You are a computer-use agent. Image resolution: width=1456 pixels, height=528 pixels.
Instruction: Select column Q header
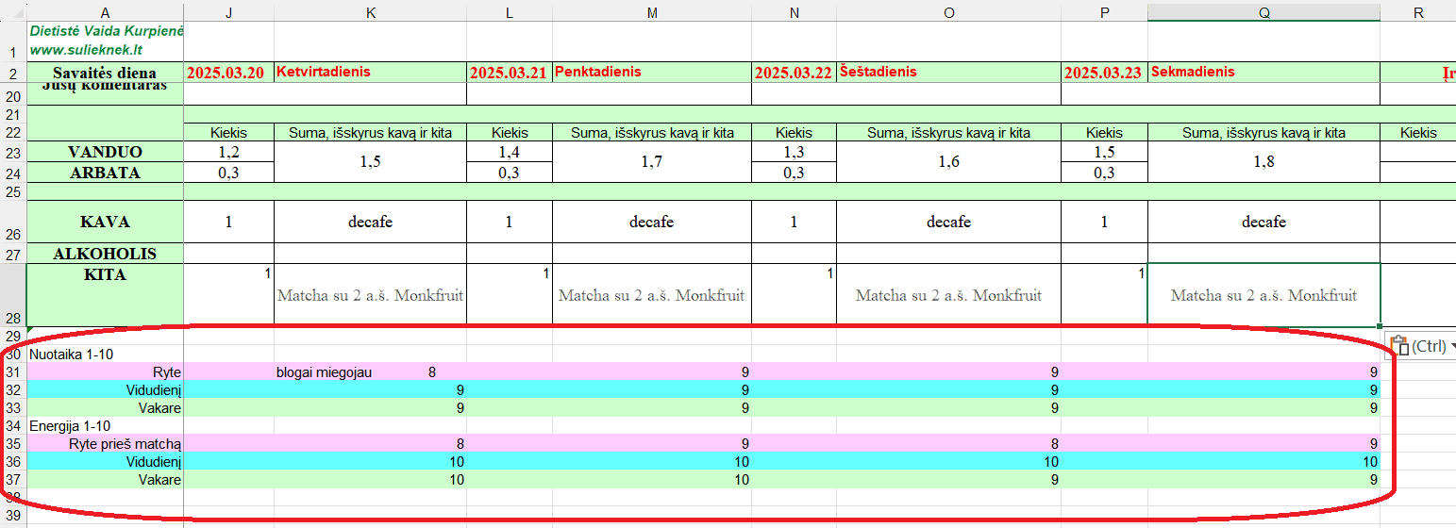point(1264,10)
